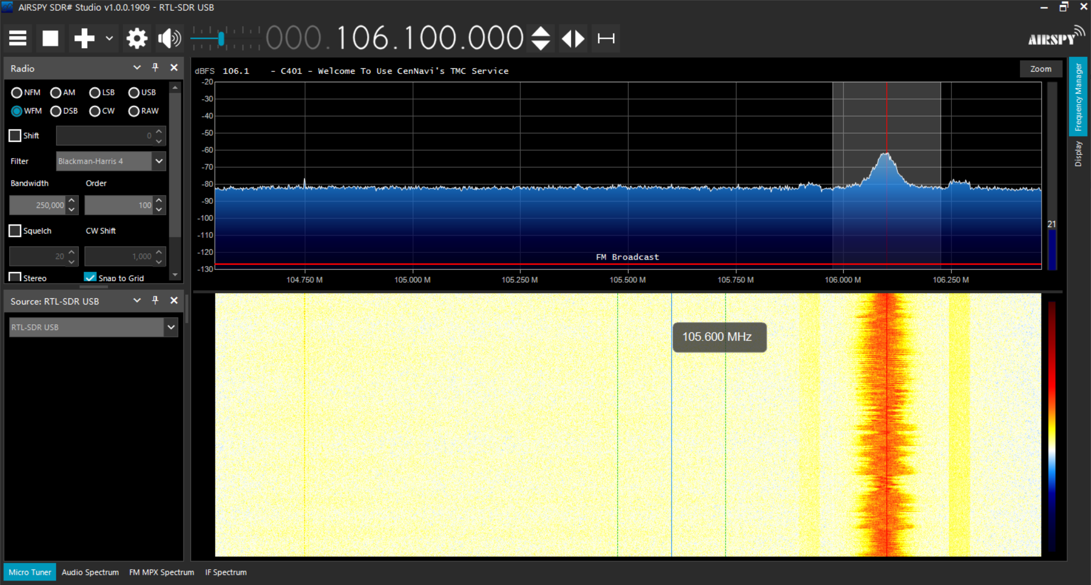
Task: Click the Bandwidth 250,000 input field
Action: point(38,205)
